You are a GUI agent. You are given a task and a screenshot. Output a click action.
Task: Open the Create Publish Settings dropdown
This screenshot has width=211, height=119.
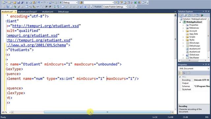pyautogui.click(x=126, y=7)
